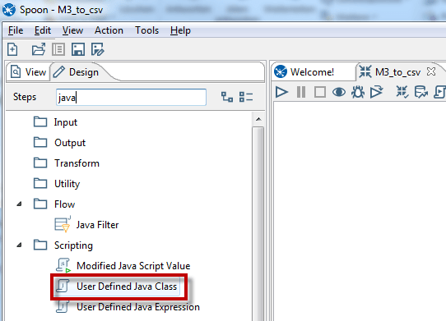Click the steps tree scroll up arrow
Screen dimensions: 446x321
pyautogui.click(x=258, y=119)
